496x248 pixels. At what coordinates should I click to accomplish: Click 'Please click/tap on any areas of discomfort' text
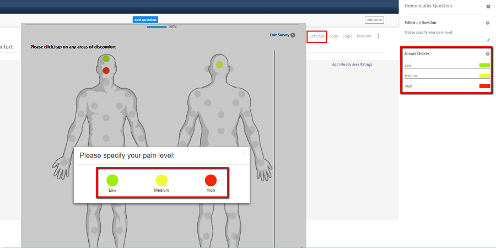tap(73, 47)
